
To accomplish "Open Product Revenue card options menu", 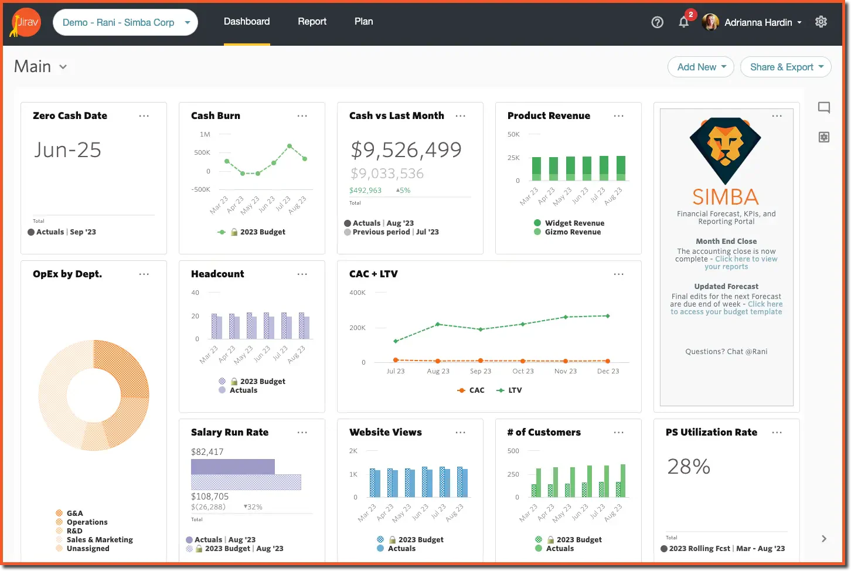I will pos(619,116).
